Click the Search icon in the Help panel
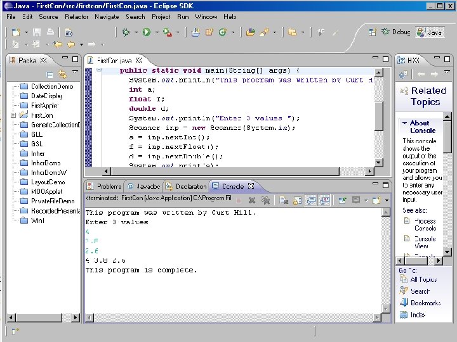 pyautogui.click(x=404, y=291)
